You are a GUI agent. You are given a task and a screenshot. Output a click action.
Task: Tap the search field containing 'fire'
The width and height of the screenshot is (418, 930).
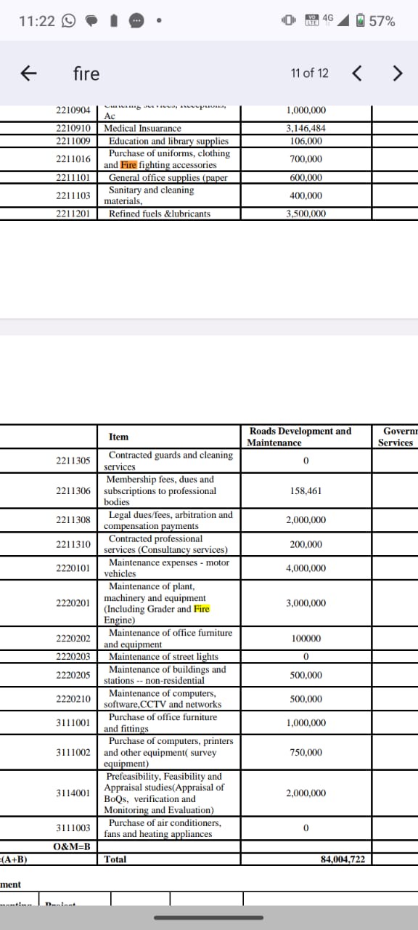[86, 73]
